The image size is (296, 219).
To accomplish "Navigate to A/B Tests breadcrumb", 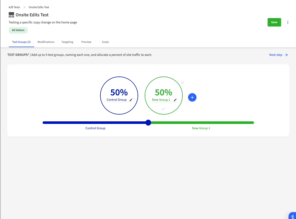I will point(14,7).
